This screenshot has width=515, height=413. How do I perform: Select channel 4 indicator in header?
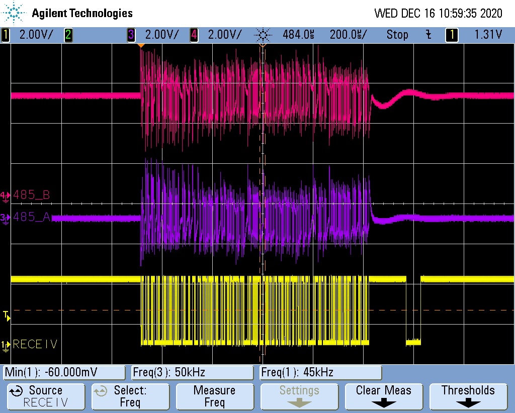tap(194, 35)
